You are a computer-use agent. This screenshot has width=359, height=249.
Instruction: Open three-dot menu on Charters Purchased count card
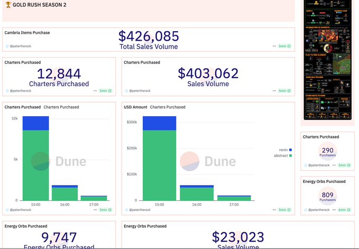(95, 91)
